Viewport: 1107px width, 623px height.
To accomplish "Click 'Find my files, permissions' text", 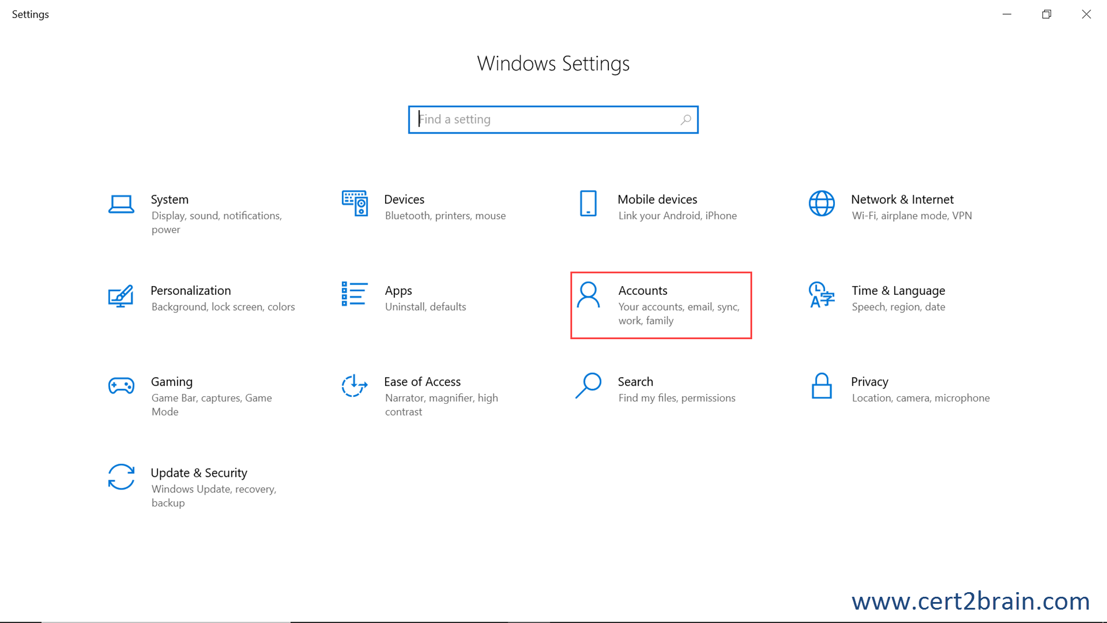I will point(676,398).
